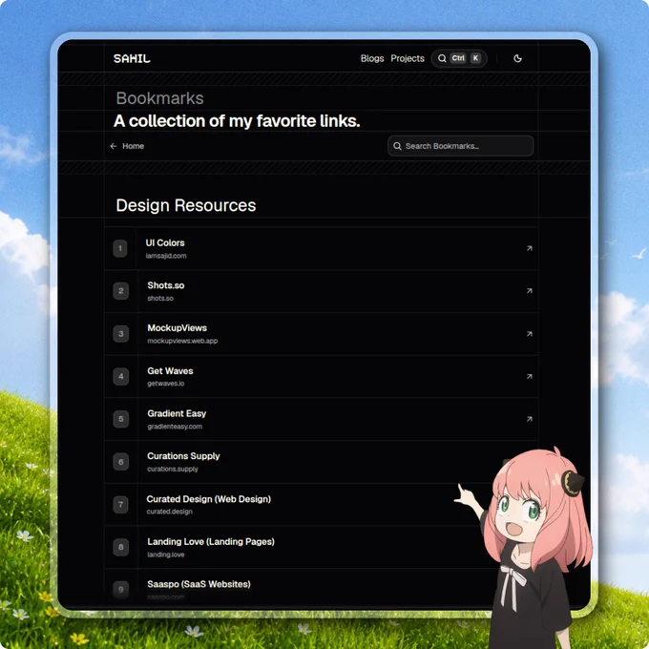649x649 pixels.
Task: Click the number 1 badge beside UI Colors
Action: 120,248
